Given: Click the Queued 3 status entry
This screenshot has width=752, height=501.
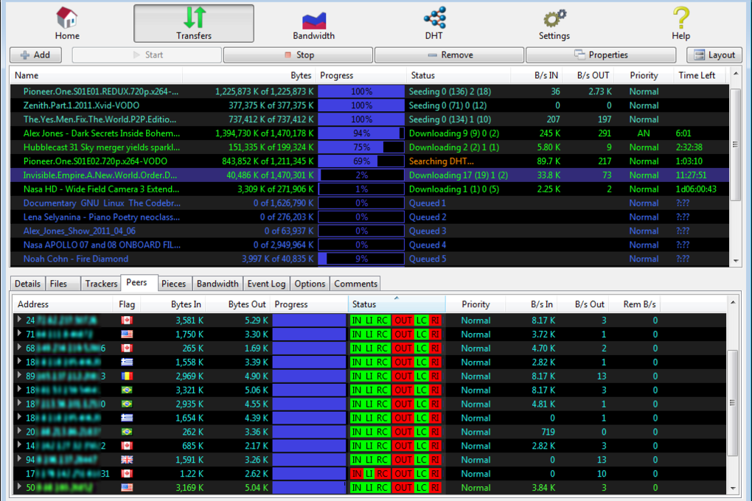Looking at the screenshot, I should point(428,231).
